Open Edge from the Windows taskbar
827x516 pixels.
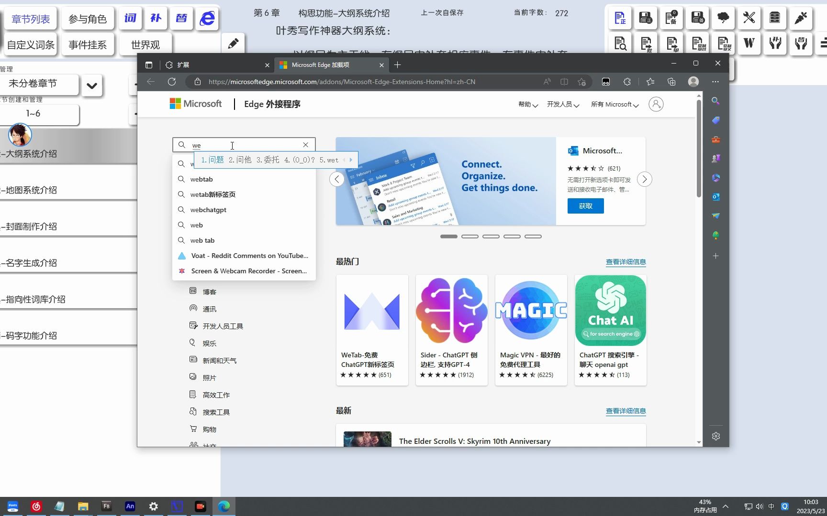[224, 506]
